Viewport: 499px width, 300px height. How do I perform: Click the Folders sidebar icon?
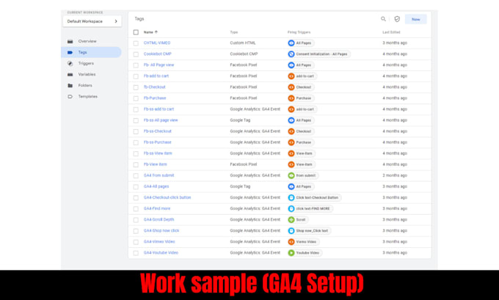tap(70, 86)
